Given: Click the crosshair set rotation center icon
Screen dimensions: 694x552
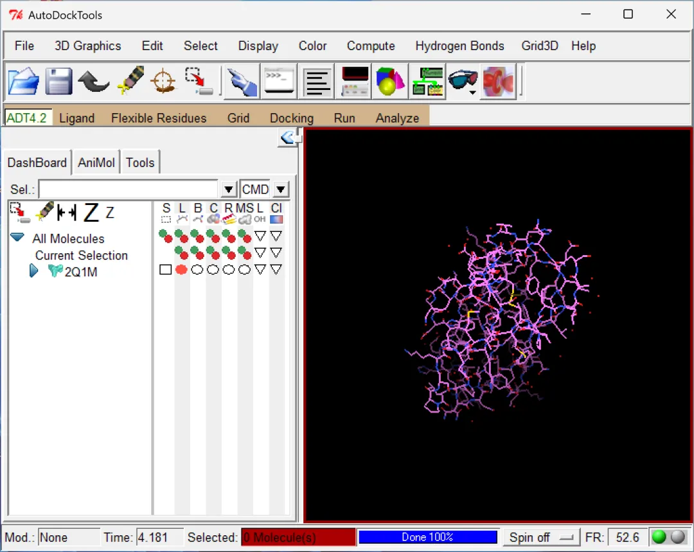Looking at the screenshot, I should [x=163, y=81].
